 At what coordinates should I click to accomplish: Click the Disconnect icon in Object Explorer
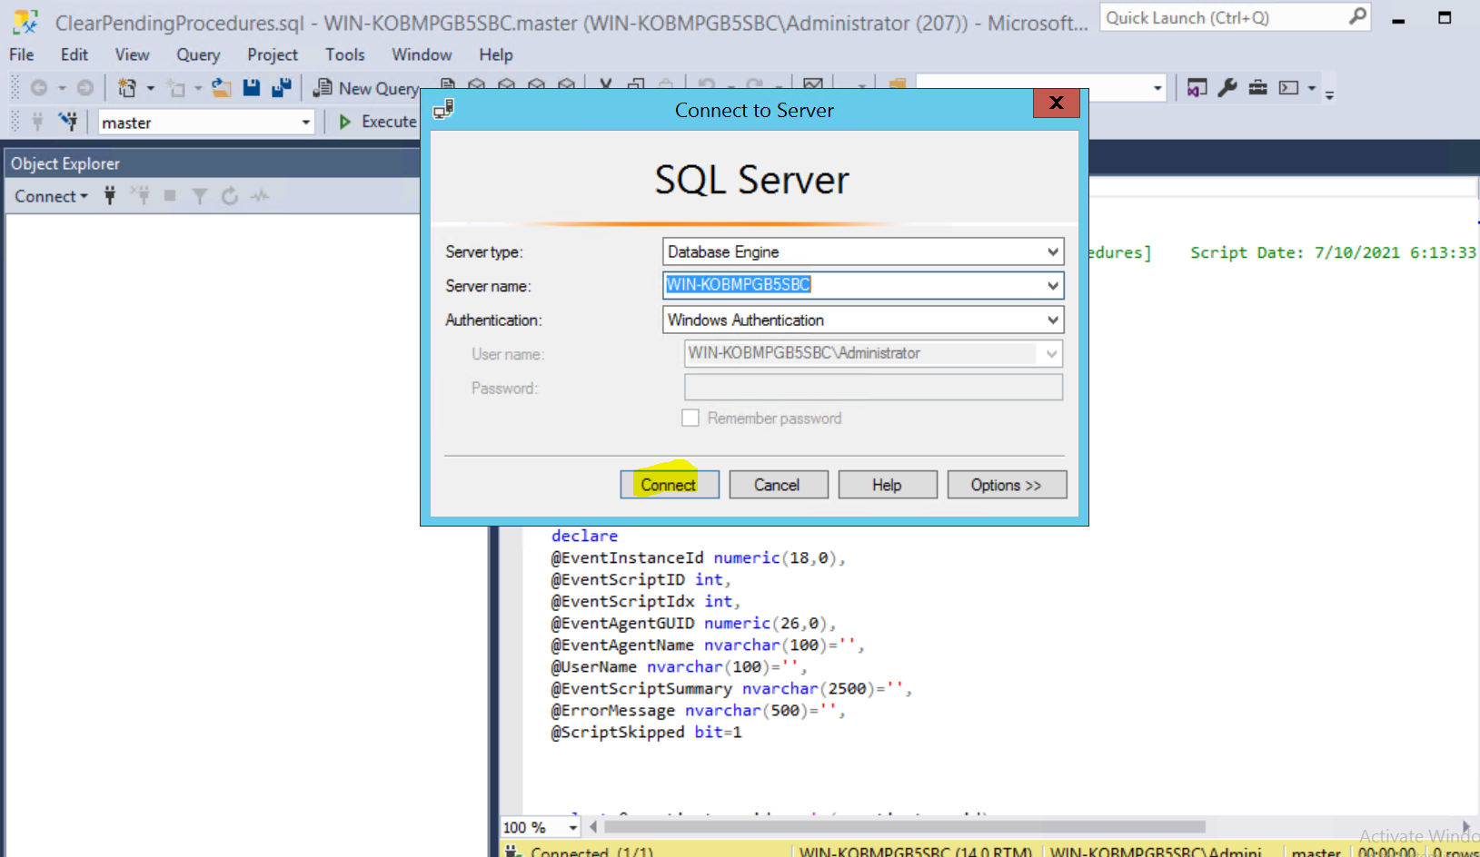140,195
